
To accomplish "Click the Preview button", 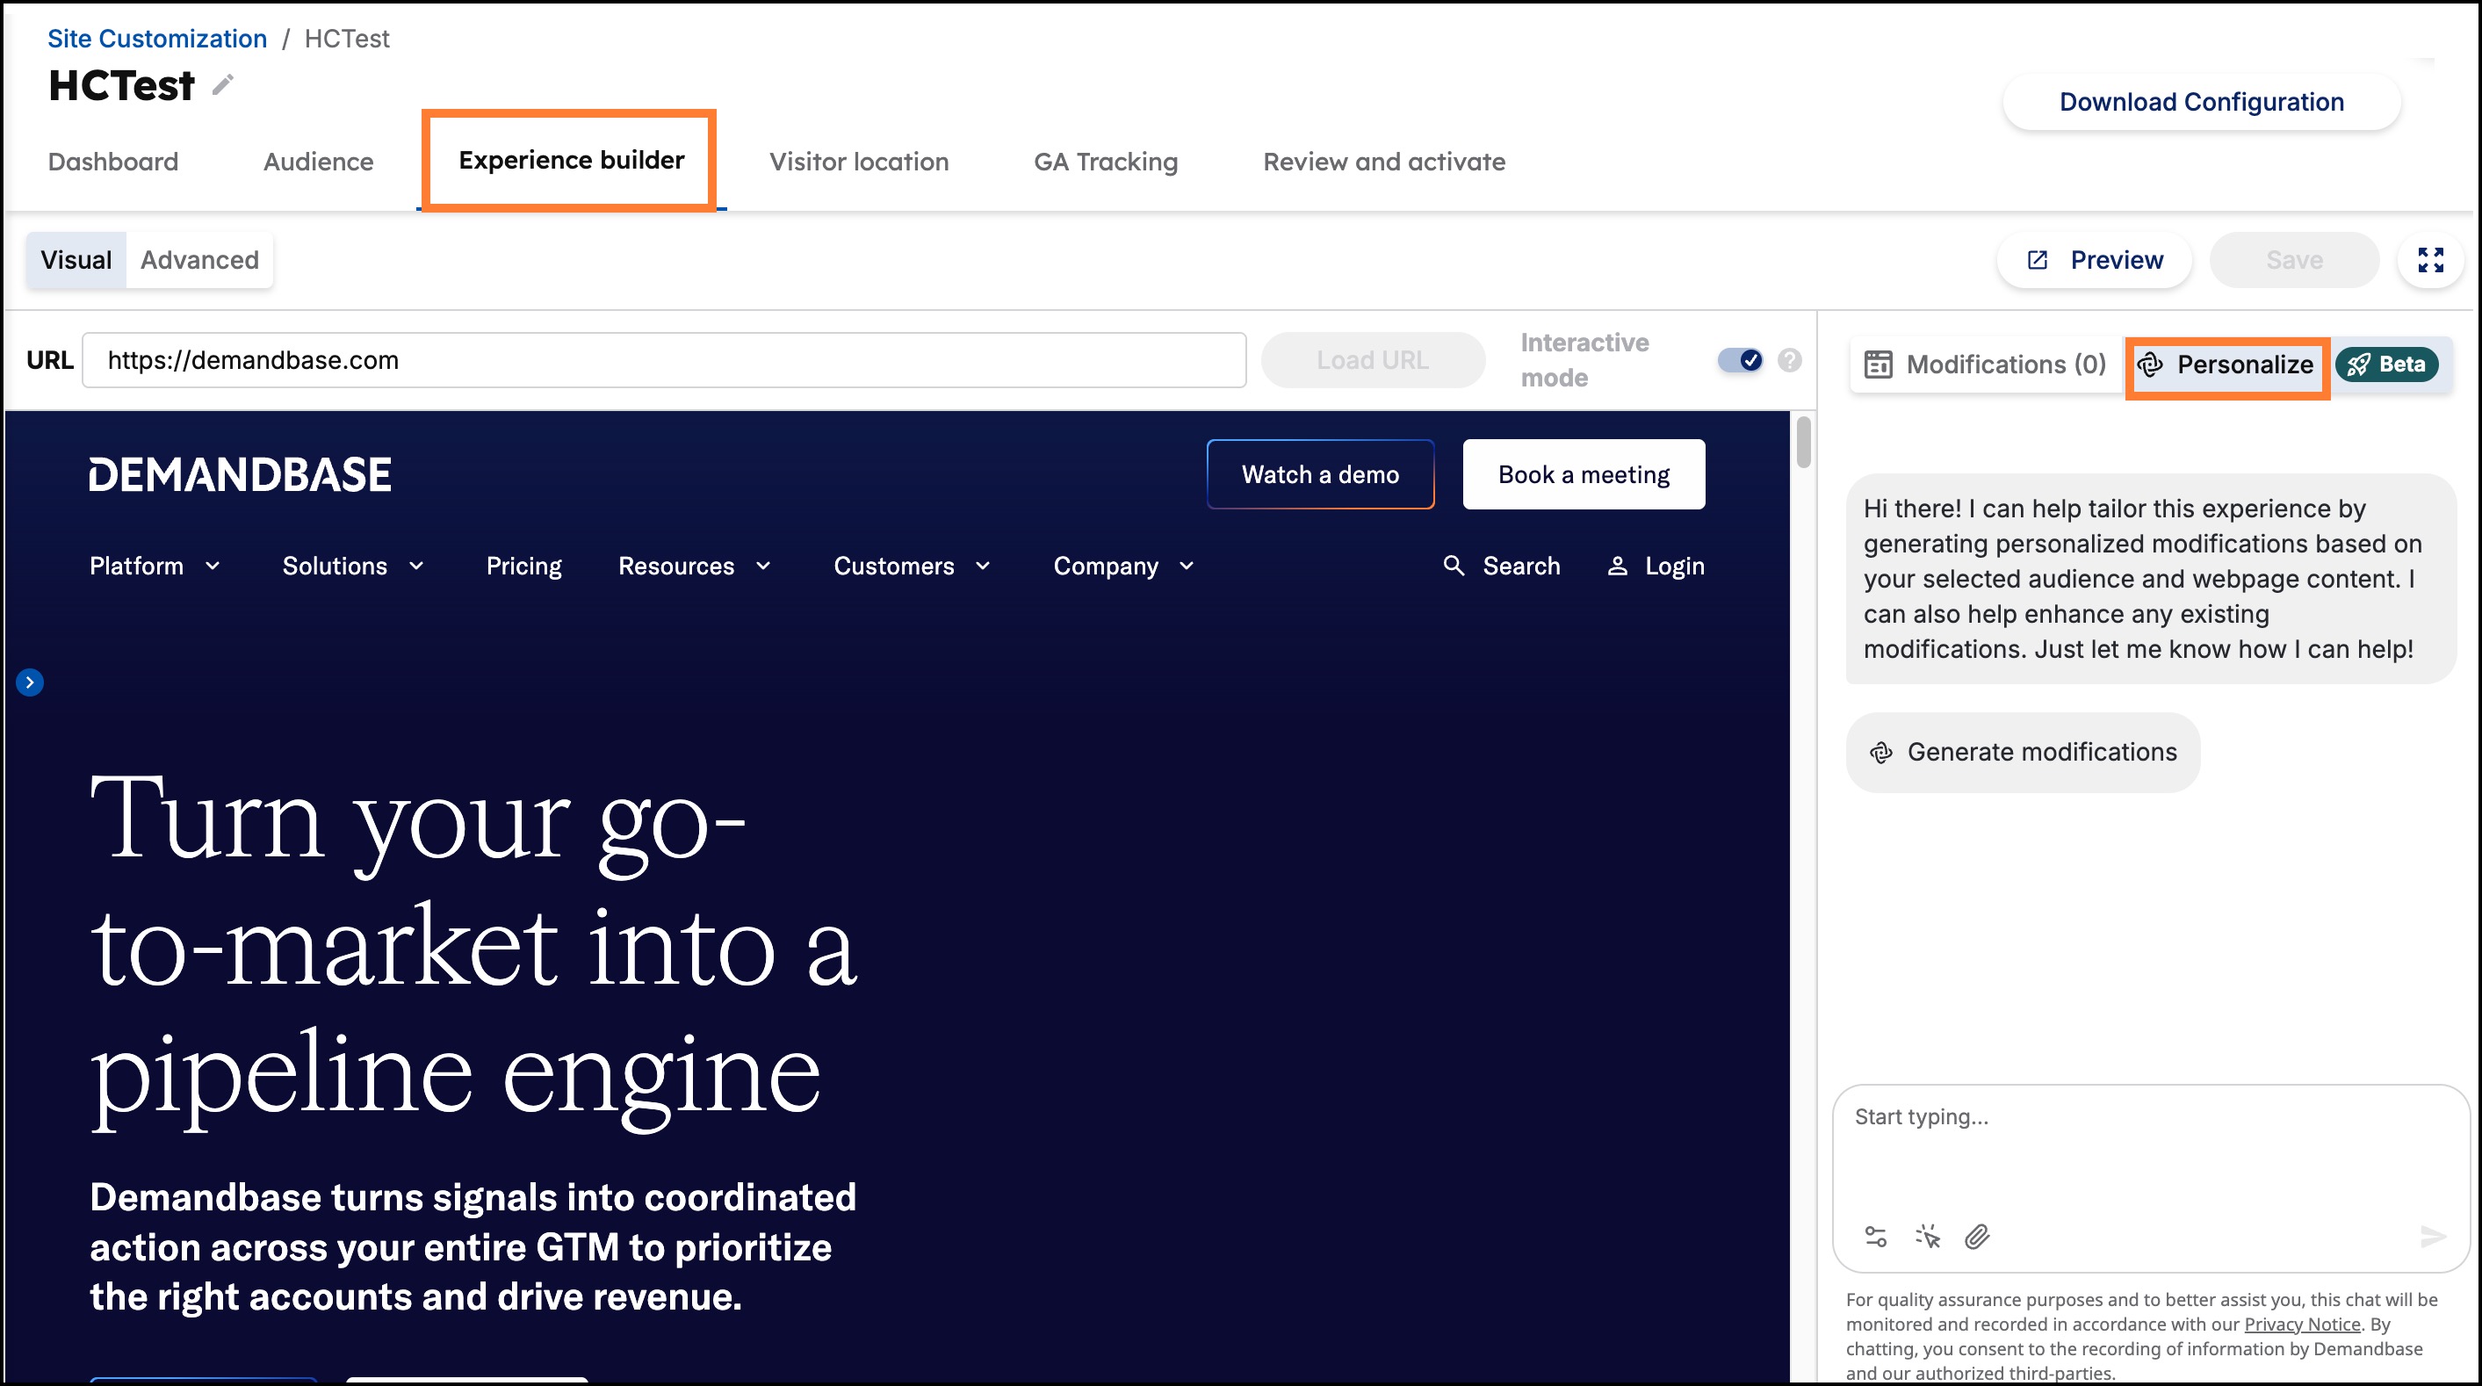I will pyautogui.click(x=2095, y=260).
